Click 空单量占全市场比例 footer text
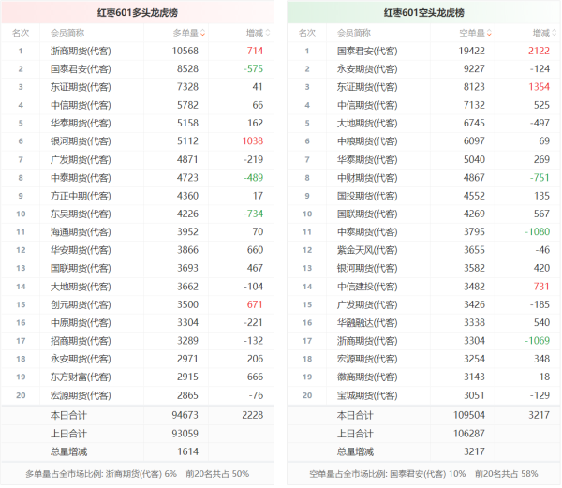562x488 pixels. click(423, 474)
